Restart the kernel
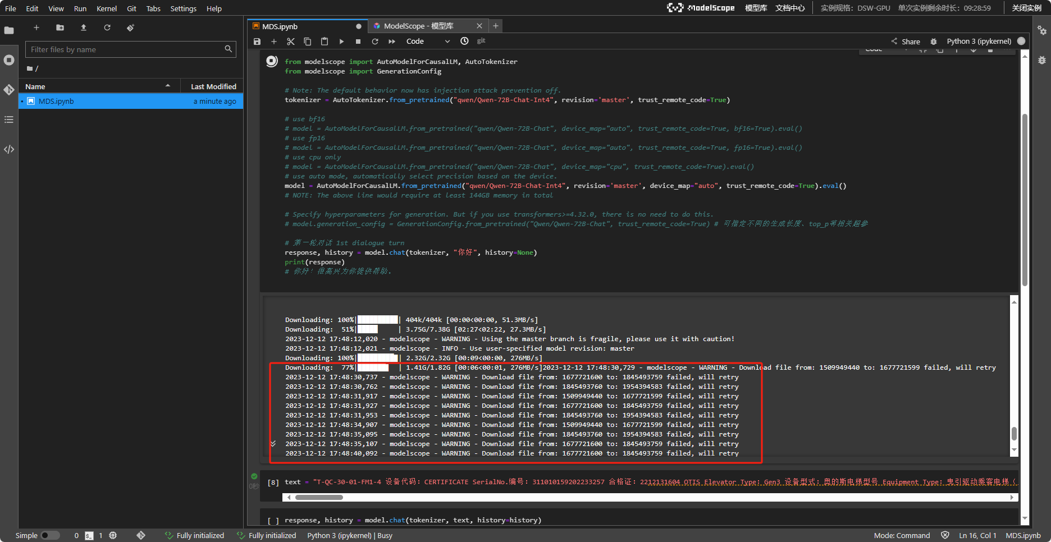The width and height of the screenshot is (1051, 542). (x=375, y=42)
